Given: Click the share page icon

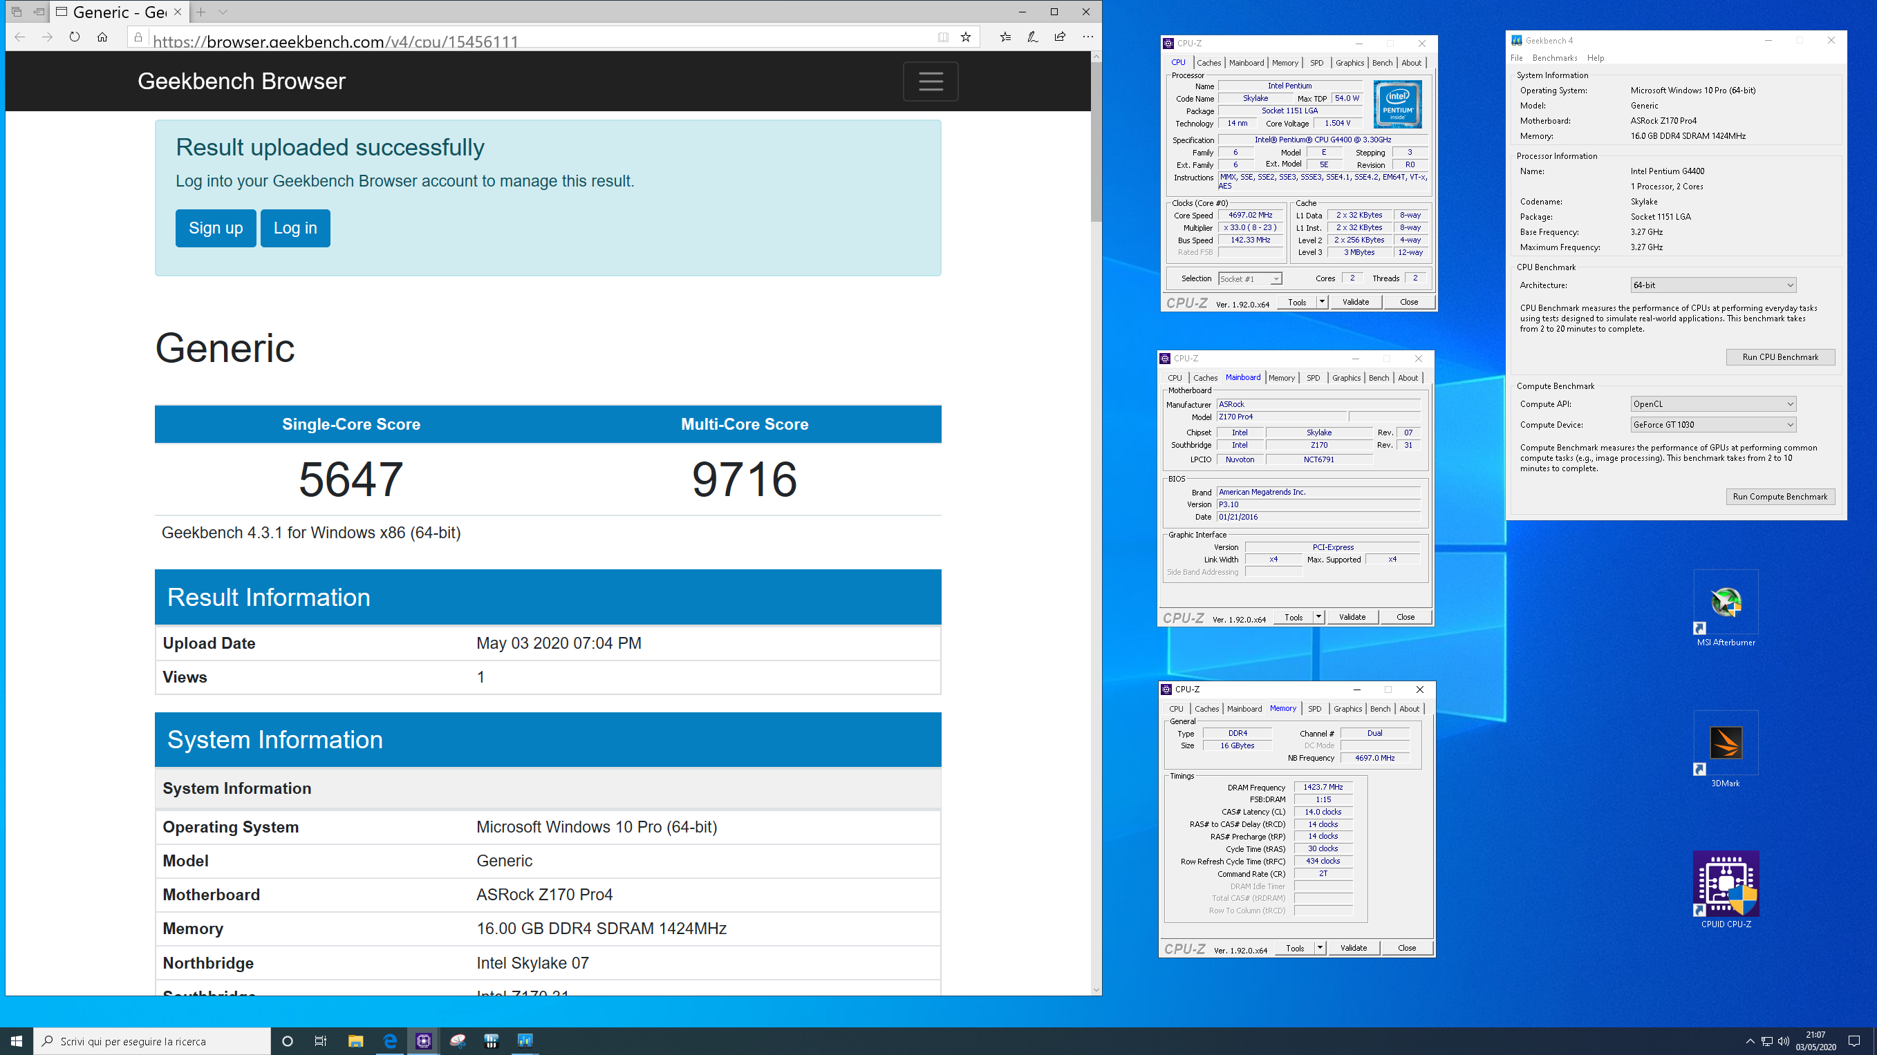Looking at the screenshot, I should 1061,37.
